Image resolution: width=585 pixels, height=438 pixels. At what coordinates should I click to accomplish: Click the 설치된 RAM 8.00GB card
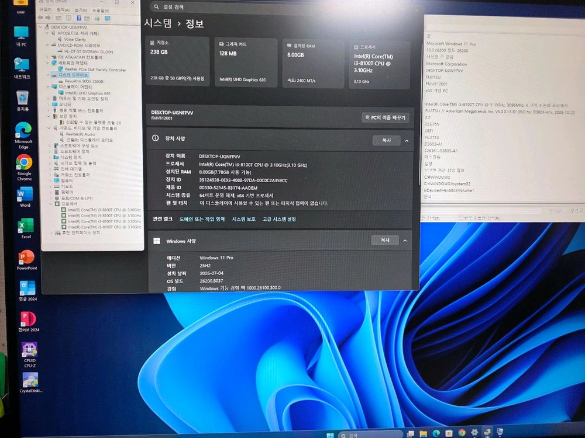313,64
